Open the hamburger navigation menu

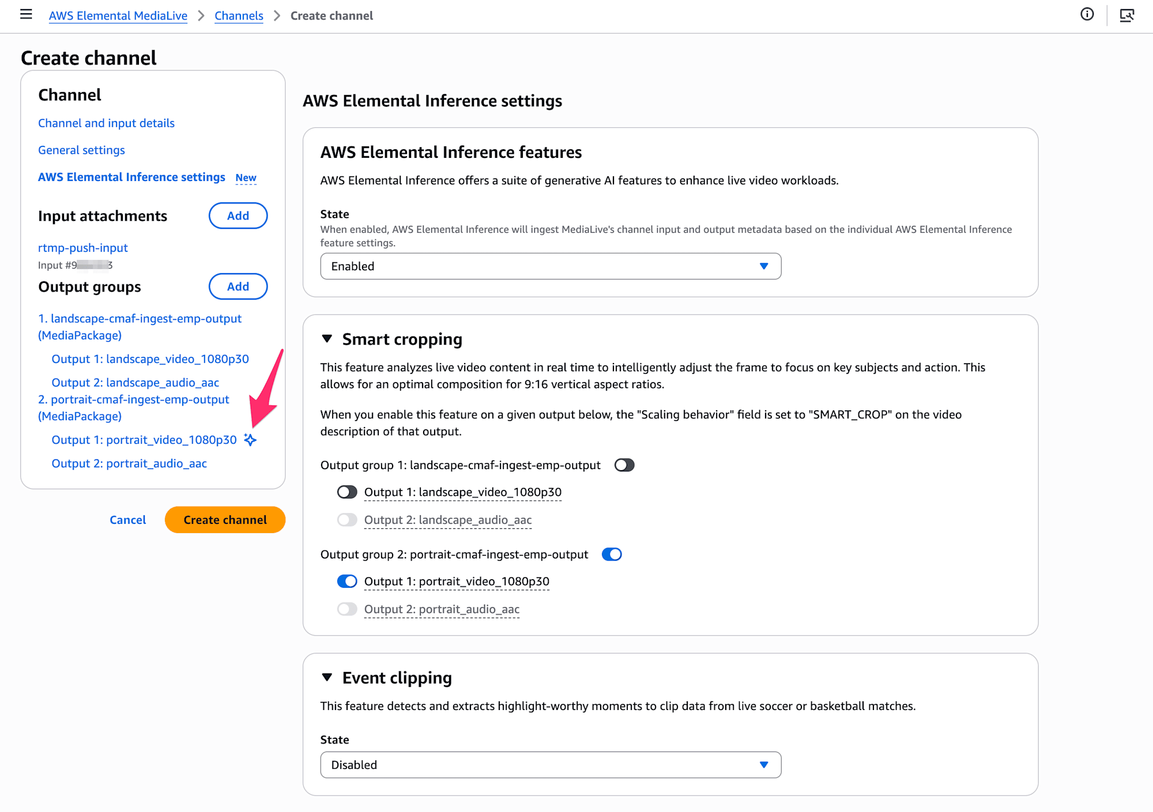point(26,14)
